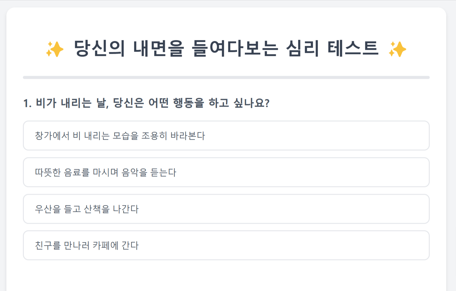The height and width of the screenshot is (291, 456).
Task: Click the sparkle emoji left of the title
Action: (55, 49)
